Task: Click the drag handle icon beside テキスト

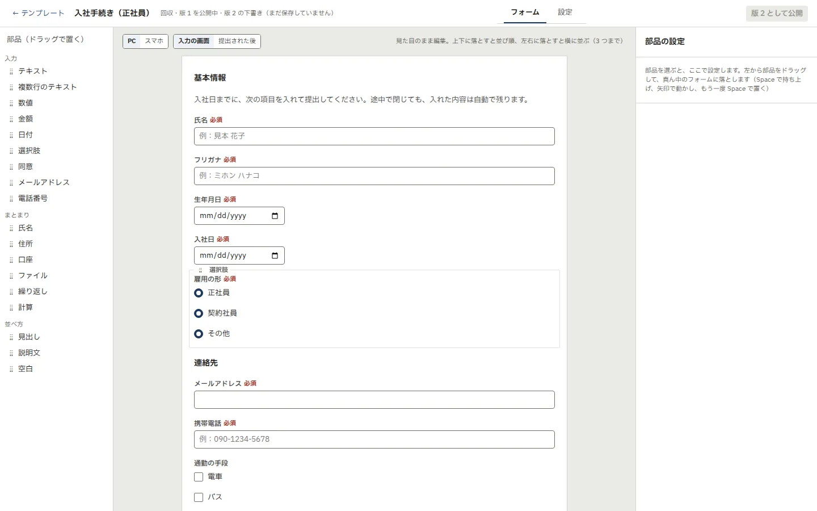Action: (11, 72)
